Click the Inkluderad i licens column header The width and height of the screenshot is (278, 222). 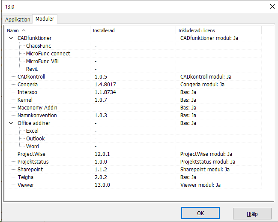pos(218,30)
